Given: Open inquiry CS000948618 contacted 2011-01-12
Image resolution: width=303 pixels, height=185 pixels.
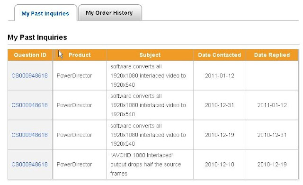Looking at the screenshot, I should (29, 75).
